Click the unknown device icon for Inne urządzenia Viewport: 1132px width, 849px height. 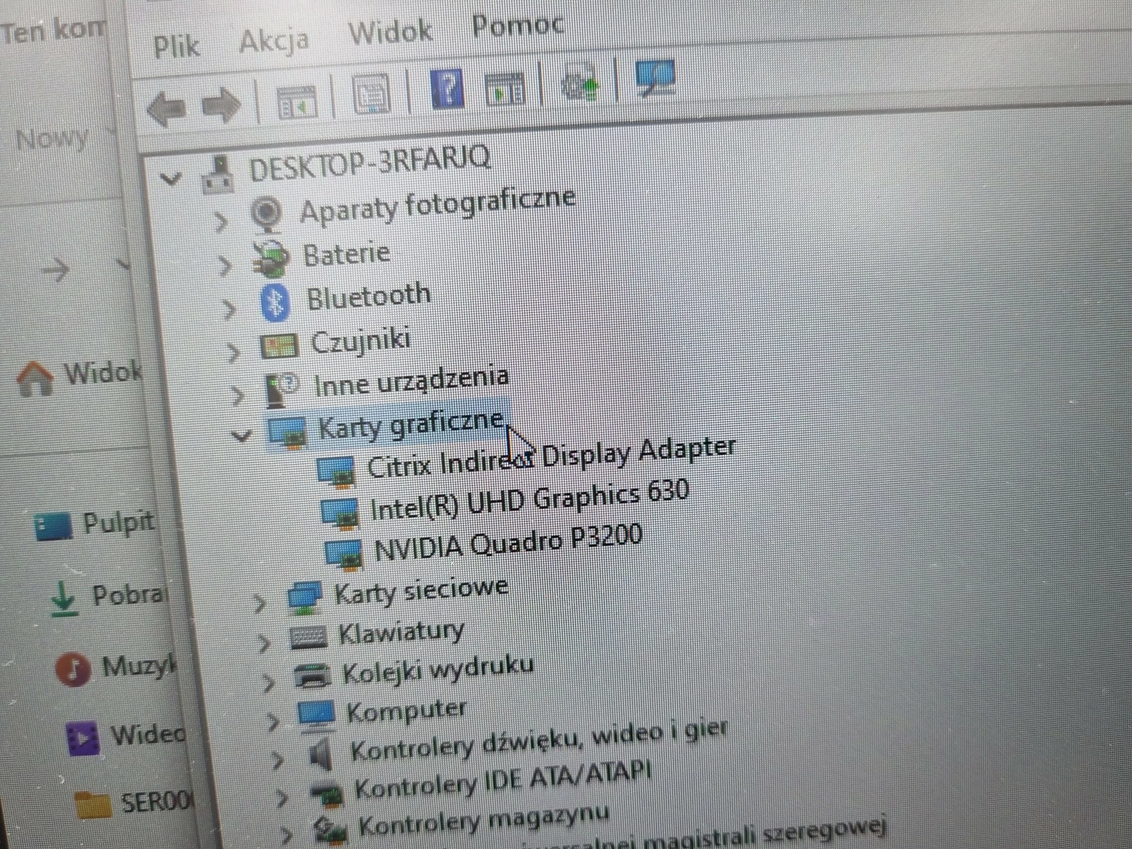(x=282, y=389)
